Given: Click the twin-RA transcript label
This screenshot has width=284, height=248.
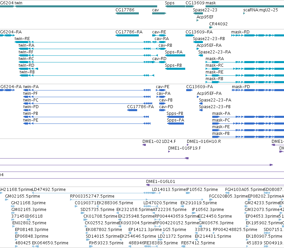Looking at the screenshot, I should tap(26, 45).
